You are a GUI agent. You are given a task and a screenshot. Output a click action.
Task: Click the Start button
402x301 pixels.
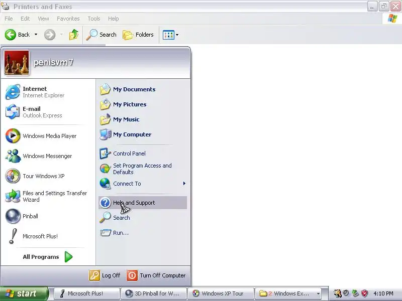pyautogui.click(x=24, y=293)
